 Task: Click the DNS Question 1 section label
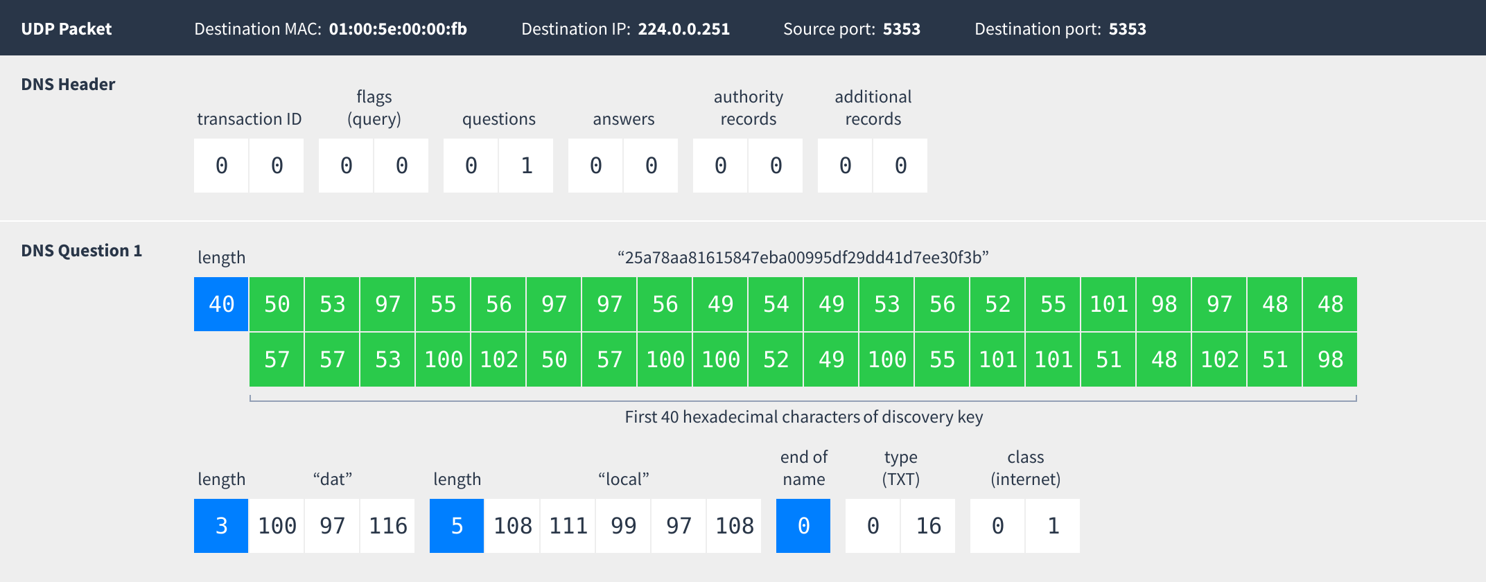click(x=81, y=251)
